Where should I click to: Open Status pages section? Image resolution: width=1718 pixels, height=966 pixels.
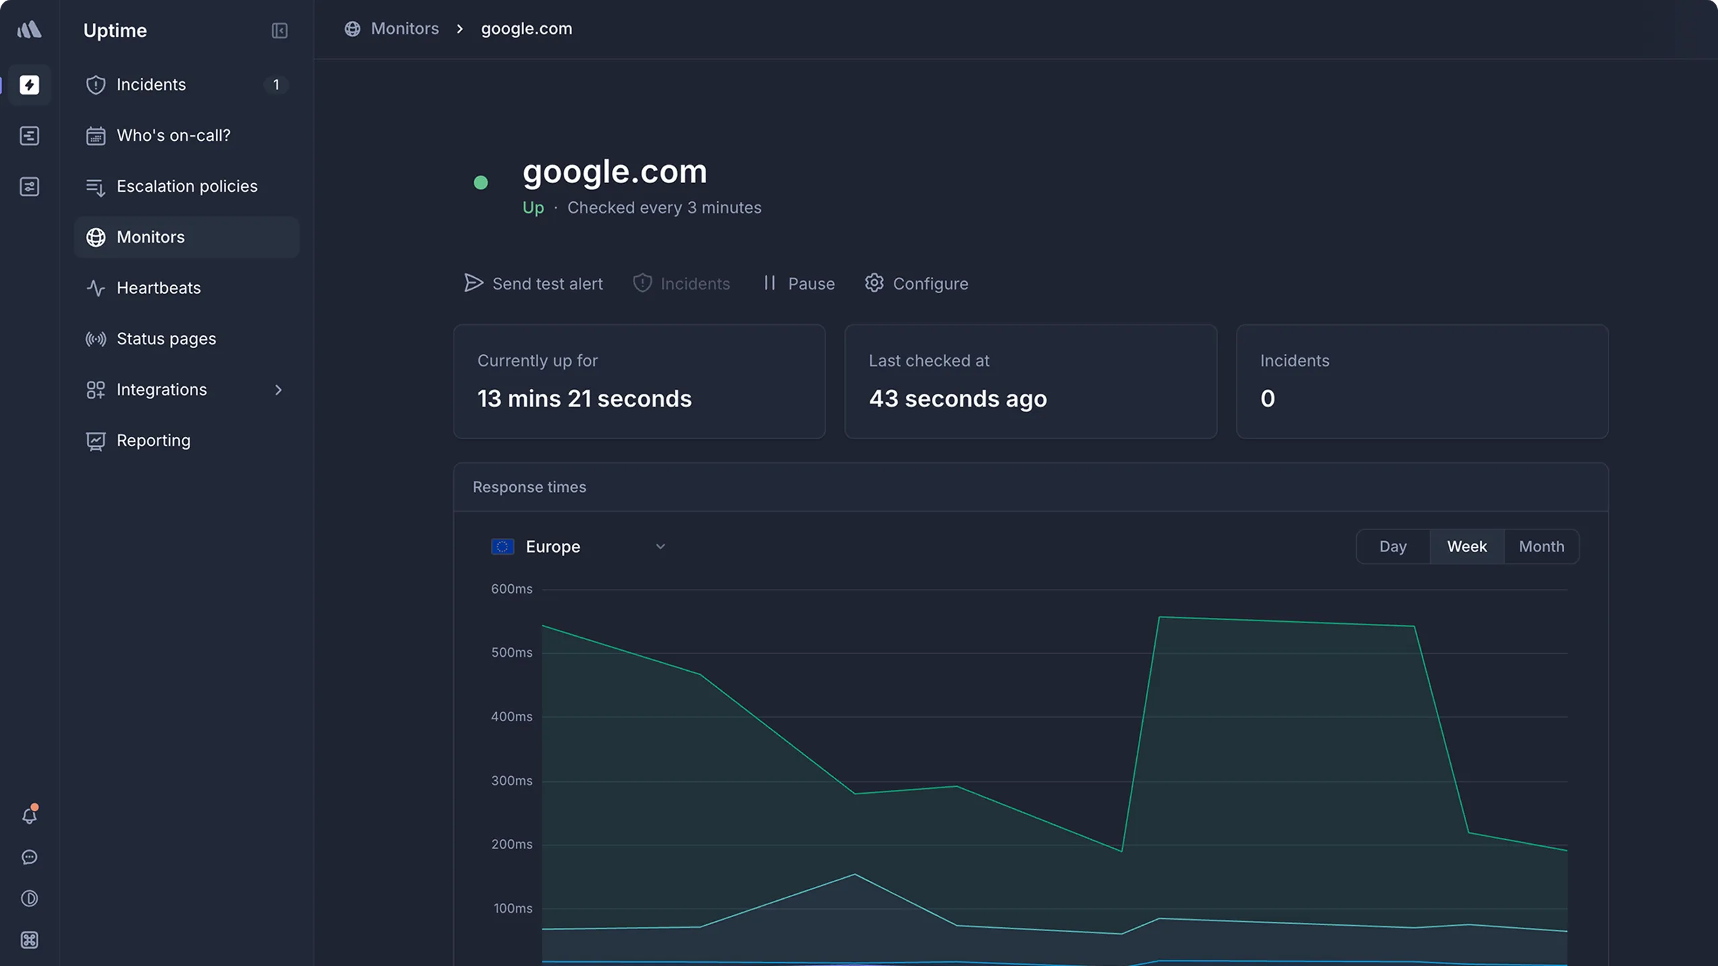[x=187, y=339]
